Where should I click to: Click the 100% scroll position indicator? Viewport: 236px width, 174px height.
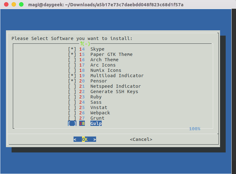coord(195,129)
